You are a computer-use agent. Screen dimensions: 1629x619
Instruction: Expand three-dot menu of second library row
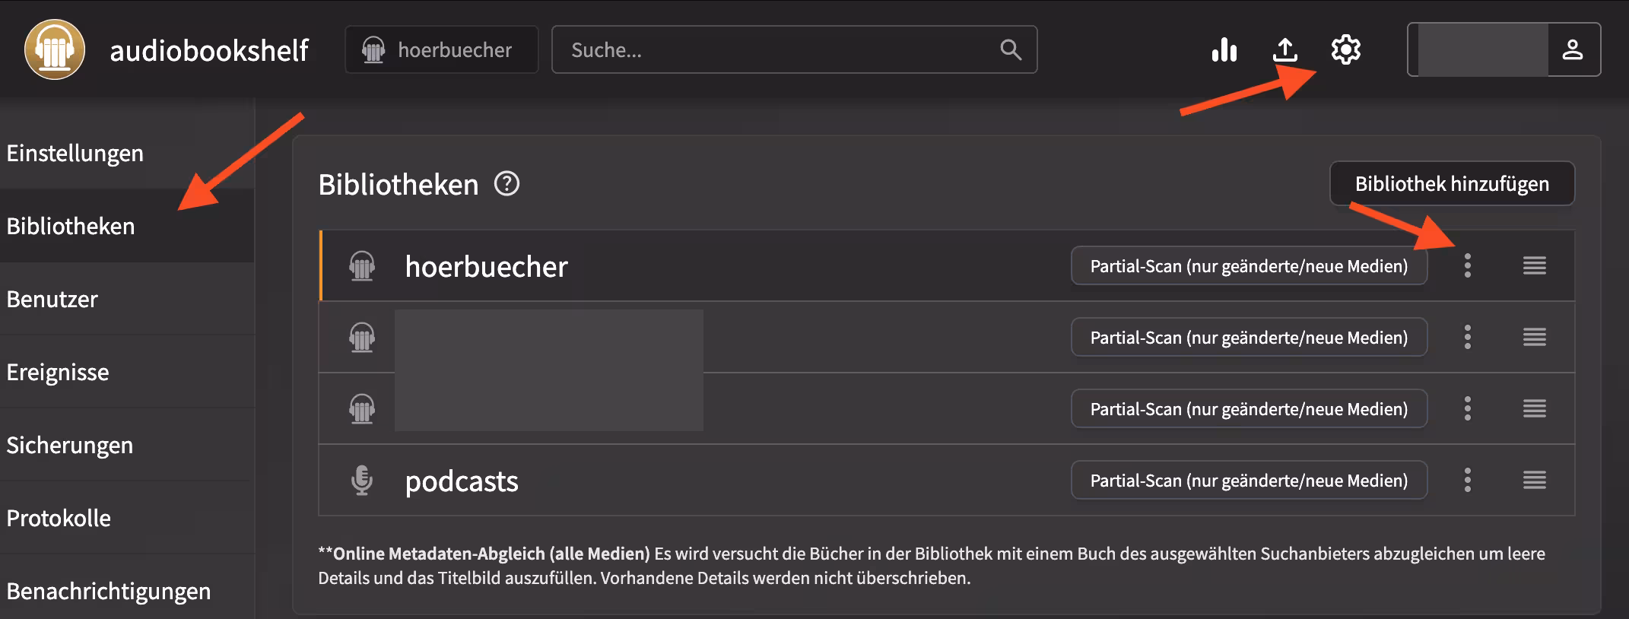tap(1467, 338)
